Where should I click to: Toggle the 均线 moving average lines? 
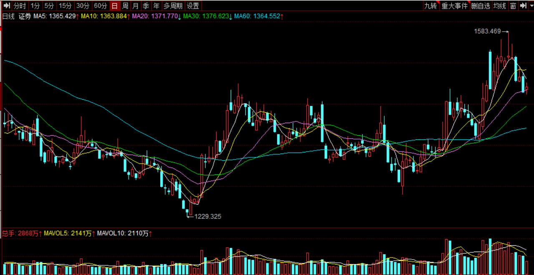[499, 6]
